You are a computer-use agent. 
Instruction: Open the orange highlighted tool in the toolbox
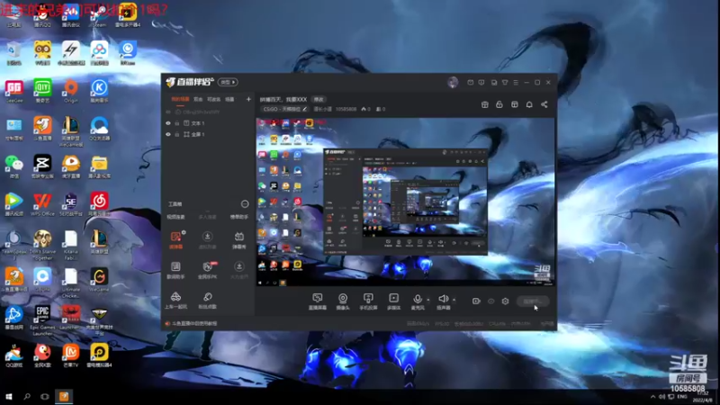click(x=175, y=240)
